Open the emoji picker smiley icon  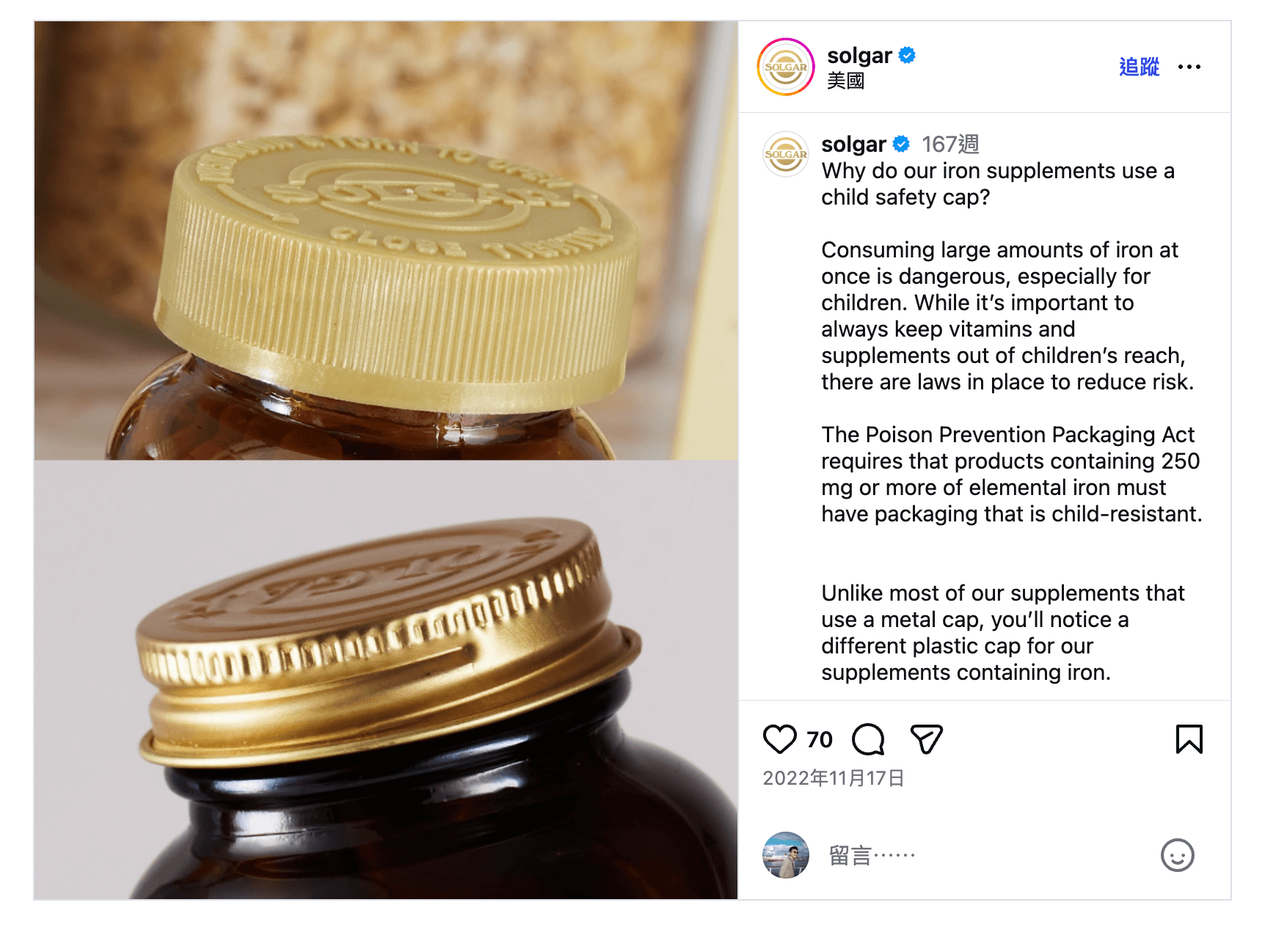point(1177,855)
